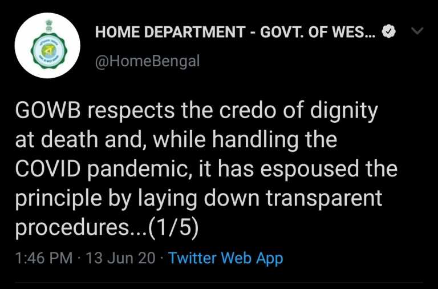
Task: Click the 1:46 PM timestamp
Action: 44,258
